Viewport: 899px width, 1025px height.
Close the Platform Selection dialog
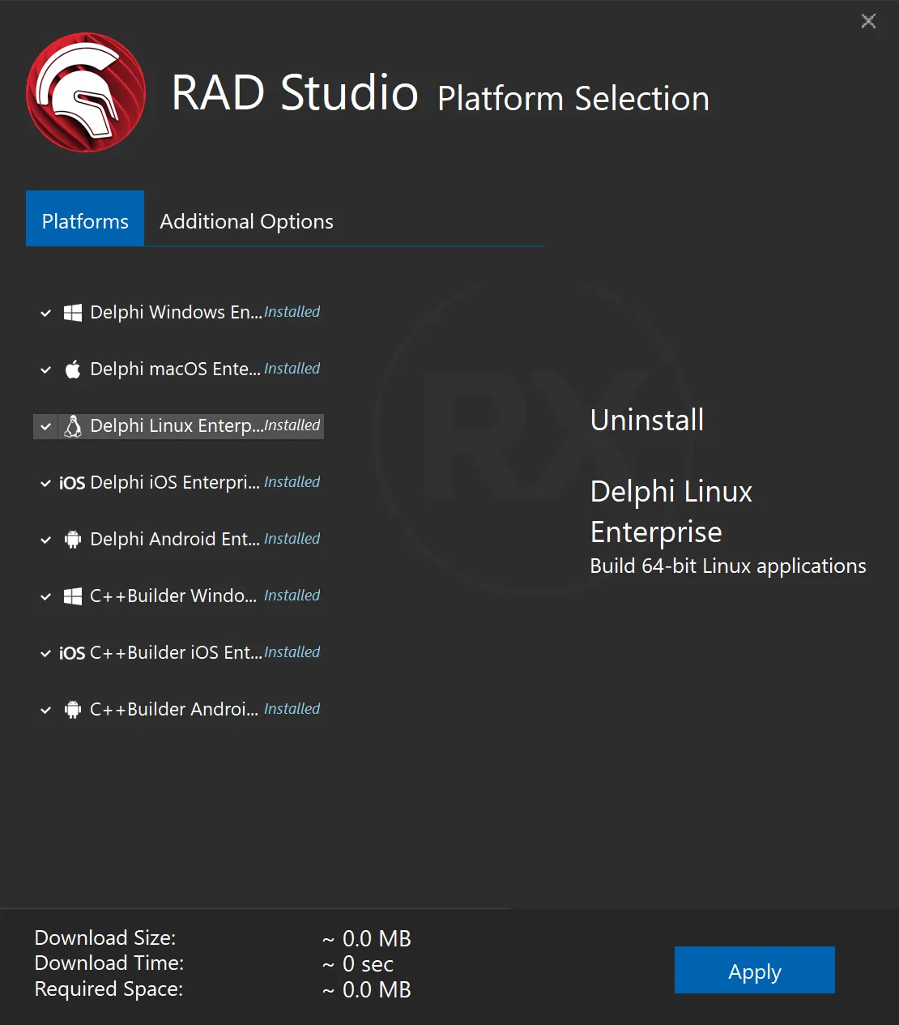point(868,21)
